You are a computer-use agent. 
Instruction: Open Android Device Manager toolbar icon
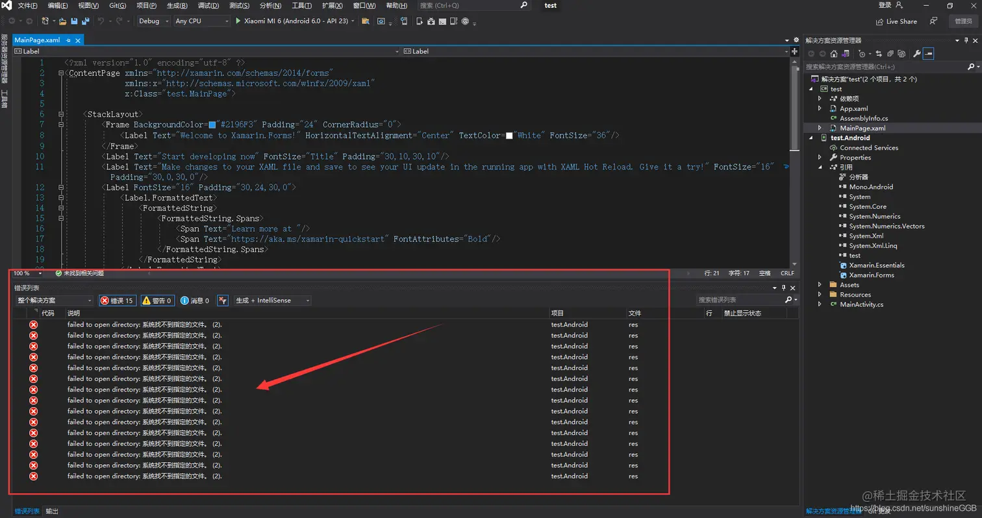(x=419, y=21)
